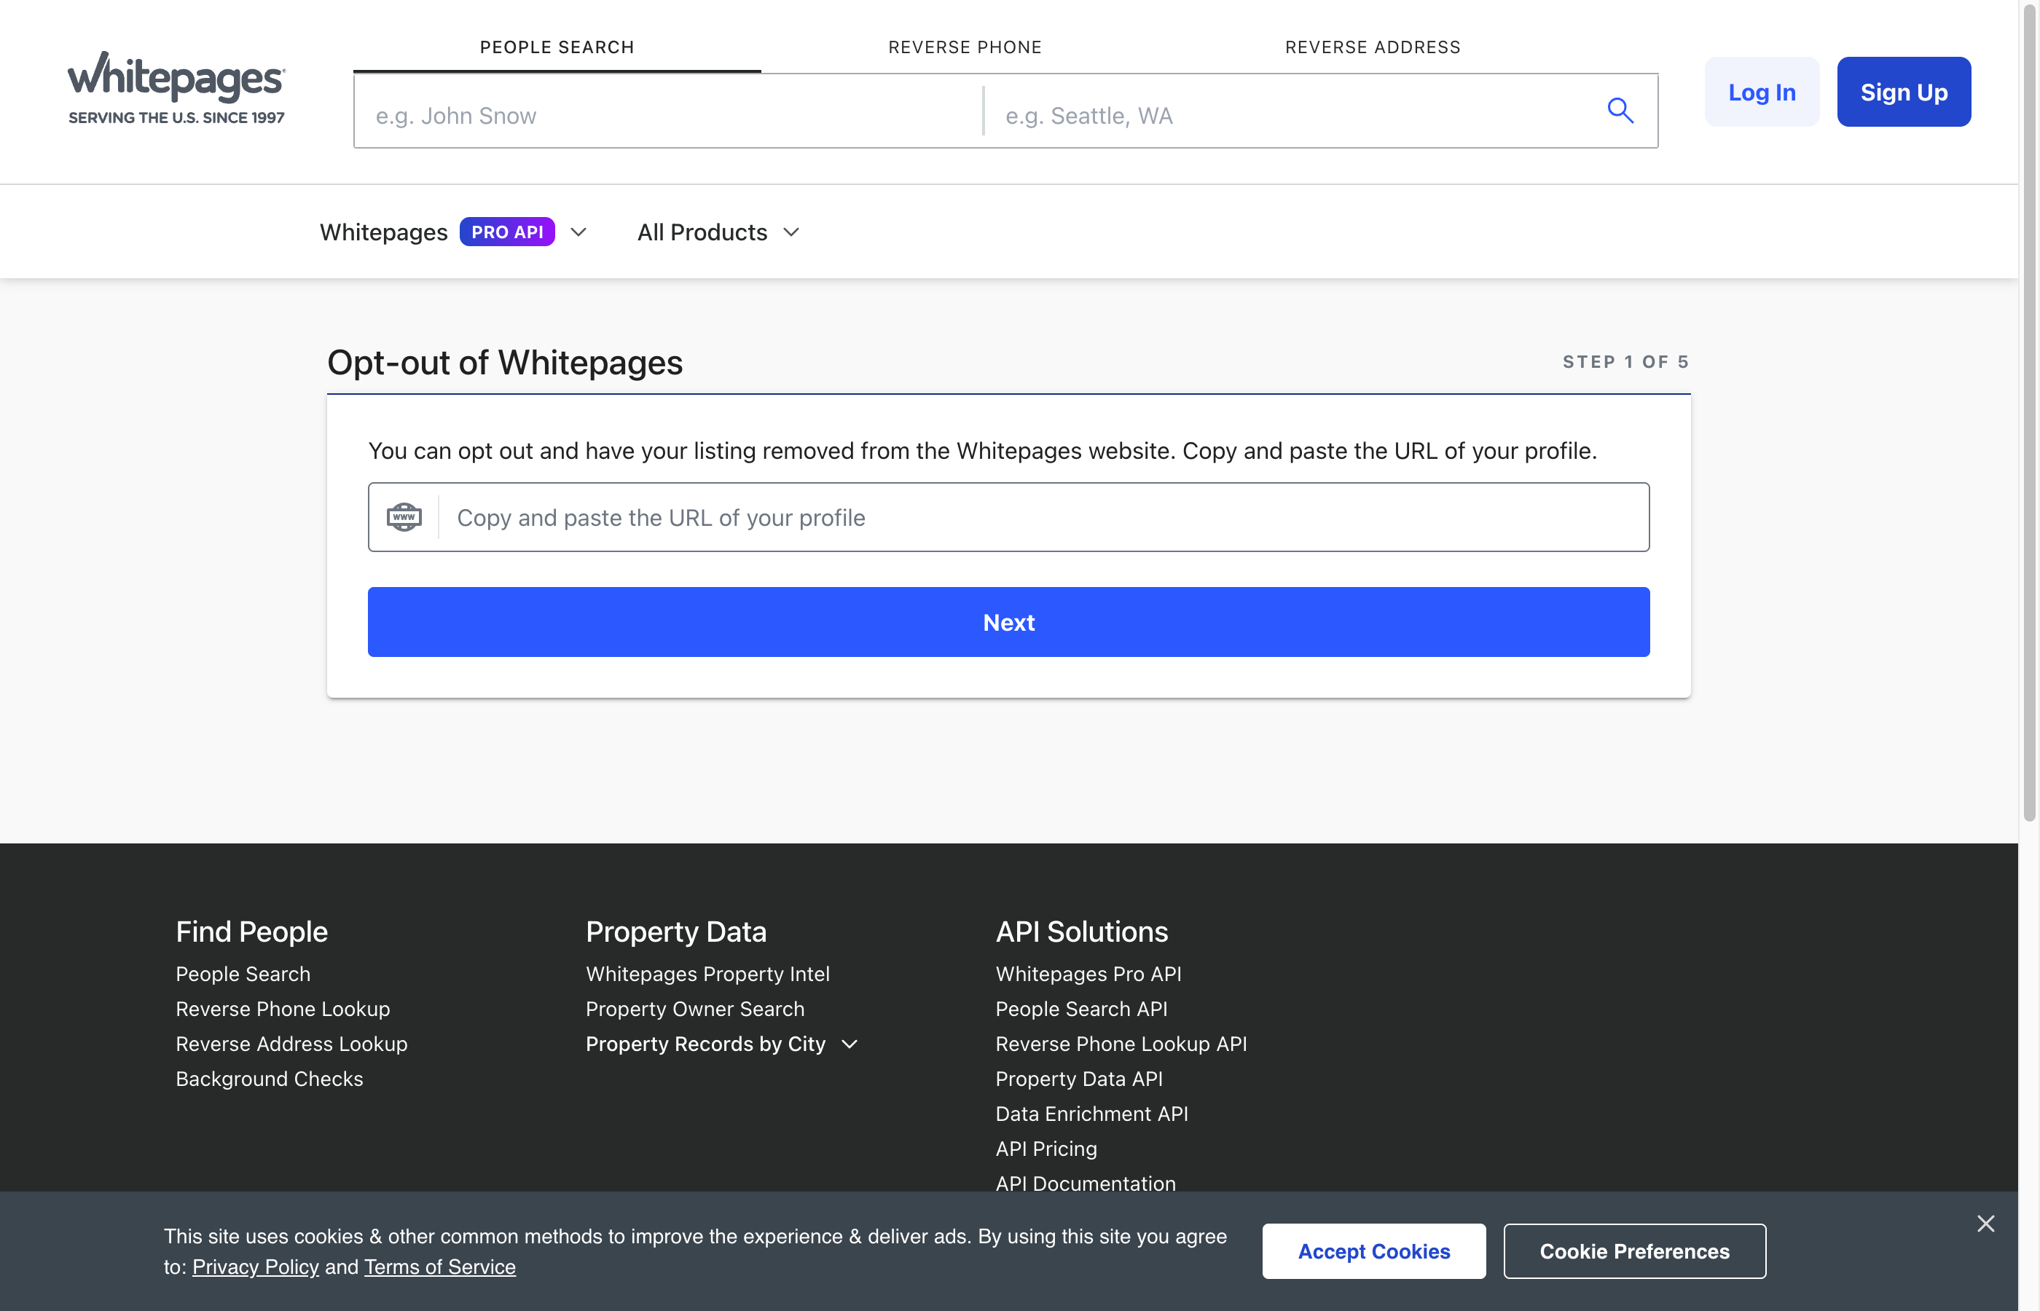Open API Pricing link

point(1046,1149)
